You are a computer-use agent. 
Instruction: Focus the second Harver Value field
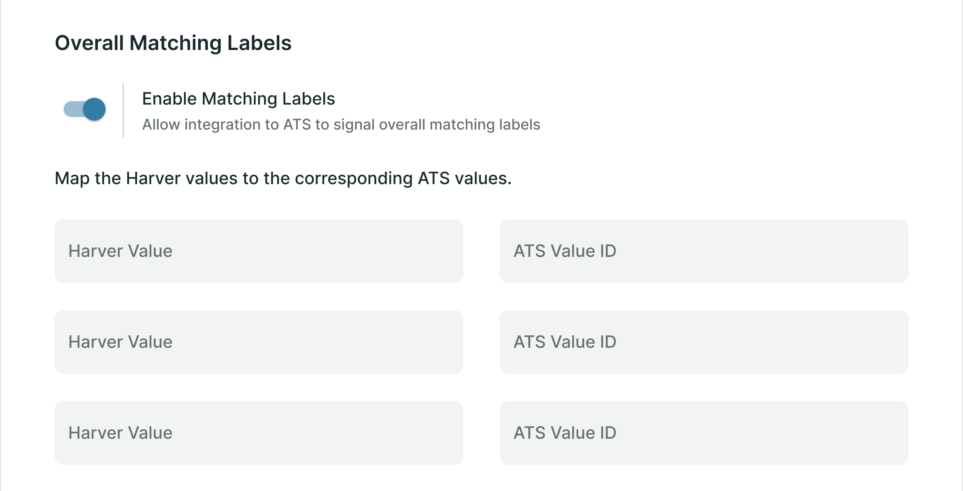coord(259,342)
